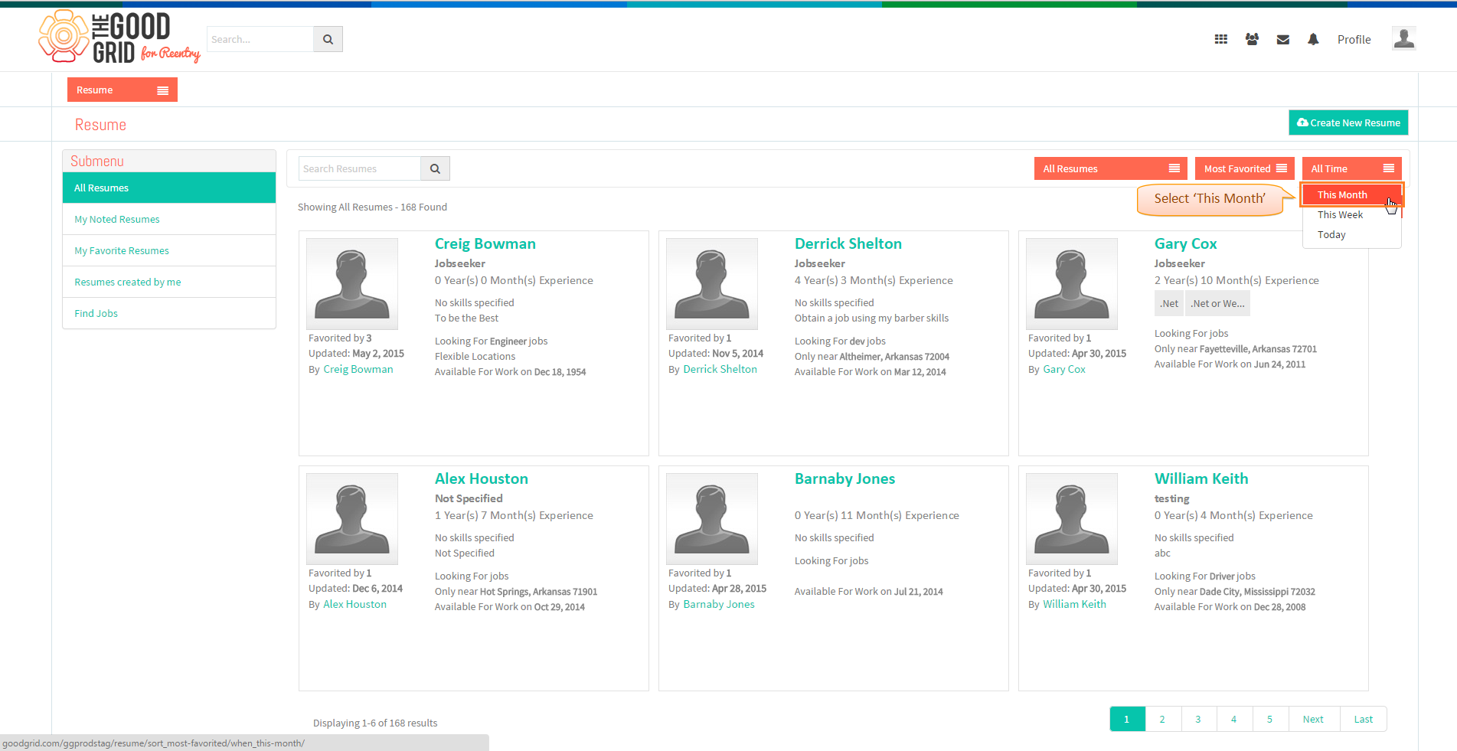This screenshot has width=1457, height=751.
Task: Open Derrick Shelton resume title
Action: (x=848, y=243)
